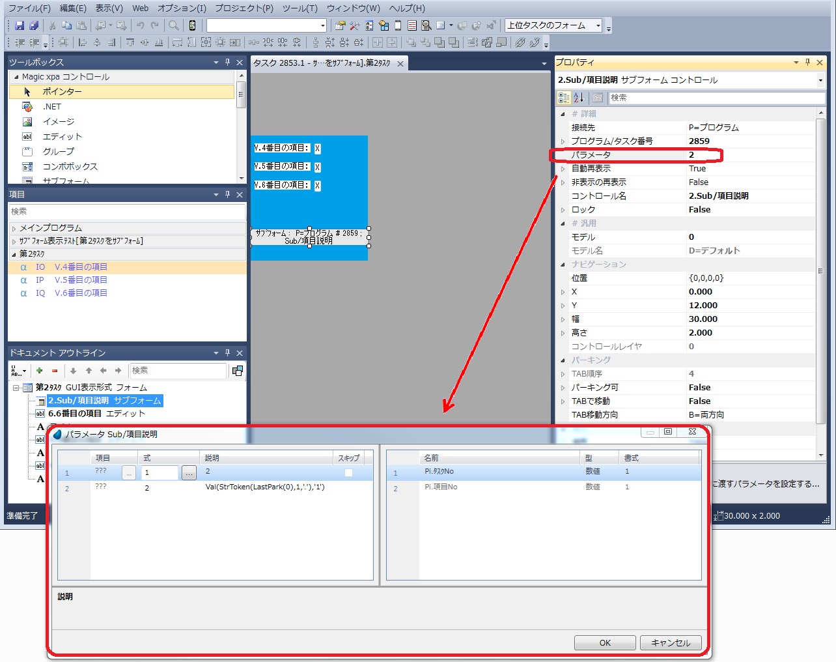Open the プロジェクト(P) menu
Image resolution: width=836 pixels, height=662 pixels.
244,8
